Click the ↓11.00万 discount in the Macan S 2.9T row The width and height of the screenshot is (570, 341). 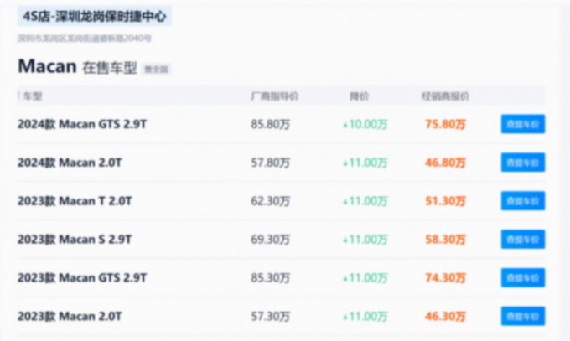pyautogui.click(x=365, y=240)
